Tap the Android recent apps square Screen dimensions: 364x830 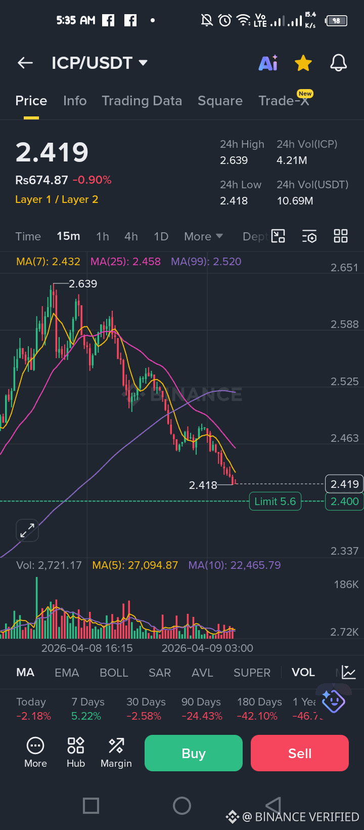91,805
